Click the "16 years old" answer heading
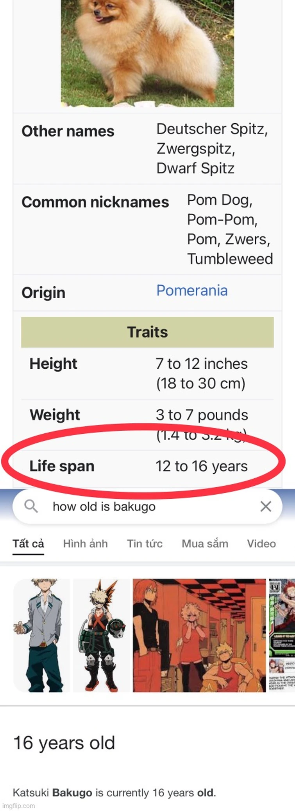This screenshot has height=811, width=295. point(64,743)
